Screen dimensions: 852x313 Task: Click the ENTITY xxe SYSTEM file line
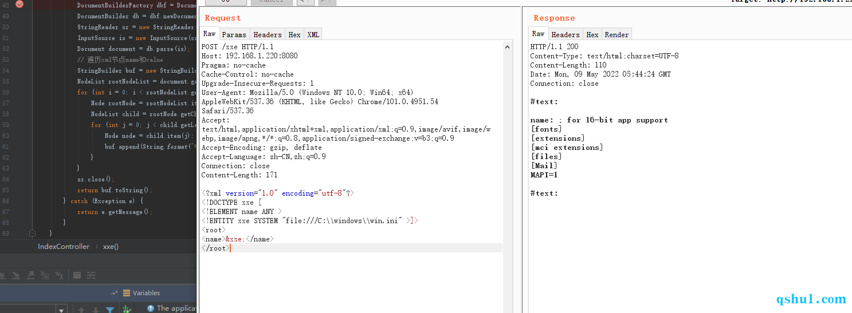coord(309,221)
